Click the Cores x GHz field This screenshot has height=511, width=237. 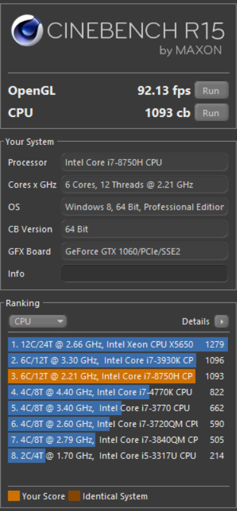pyautogui.click(x=144, y=185)
